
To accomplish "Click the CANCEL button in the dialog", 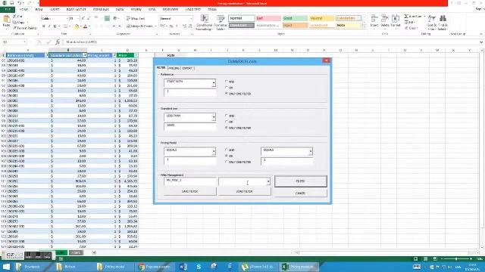I will tap(300, 193).
